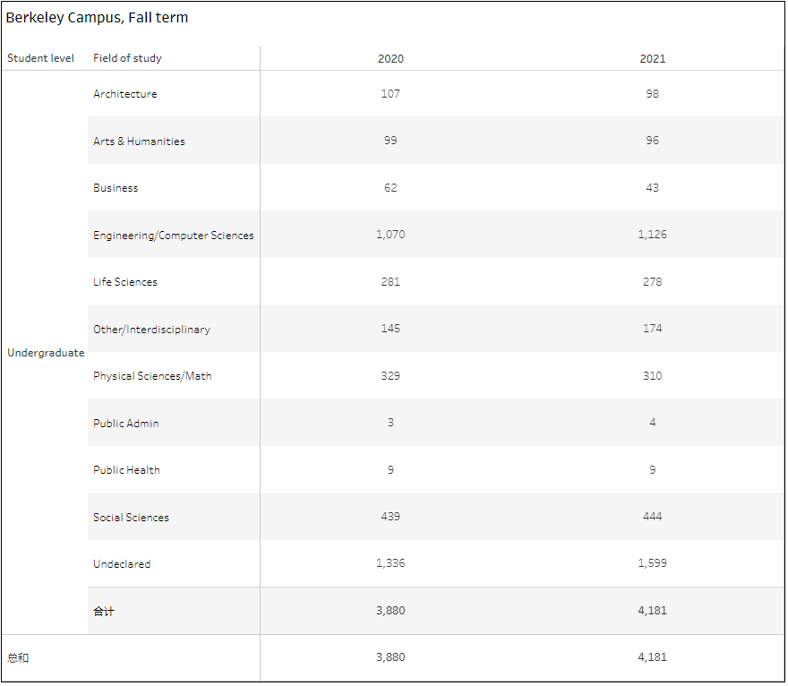The image size is (788, 686).
Task: Select the Undergraduate student level label
Action: (x=46, y=353)
